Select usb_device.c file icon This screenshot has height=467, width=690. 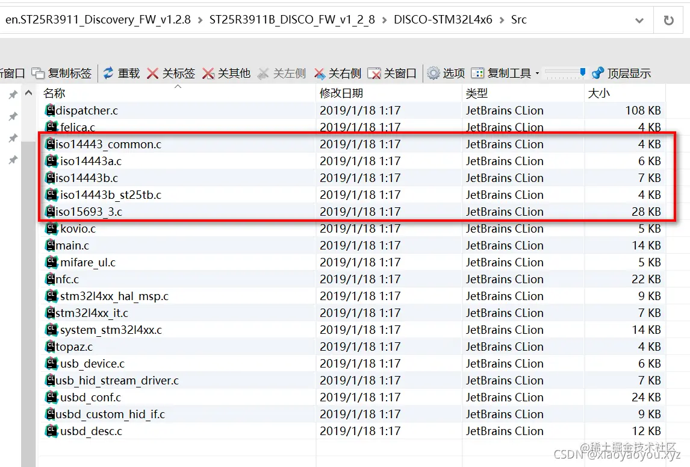tap(52, 363)
